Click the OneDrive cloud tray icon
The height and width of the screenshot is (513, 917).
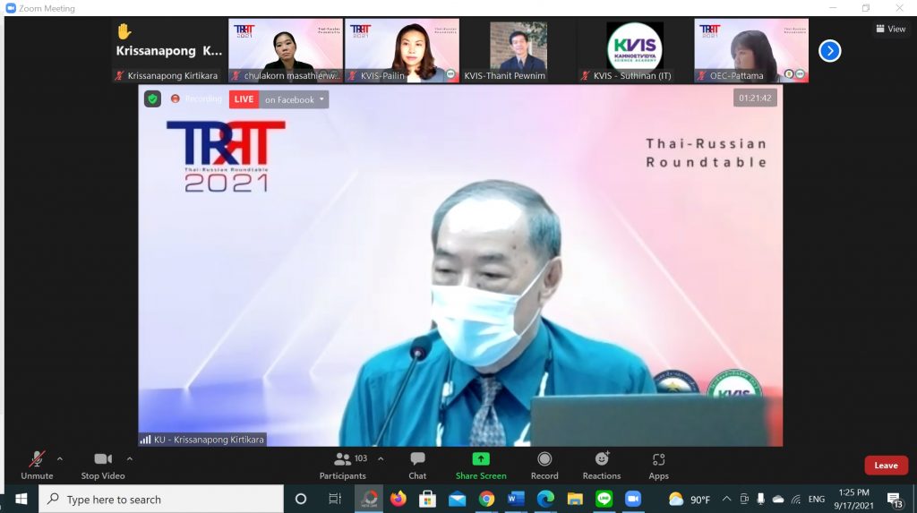(778, 499)
